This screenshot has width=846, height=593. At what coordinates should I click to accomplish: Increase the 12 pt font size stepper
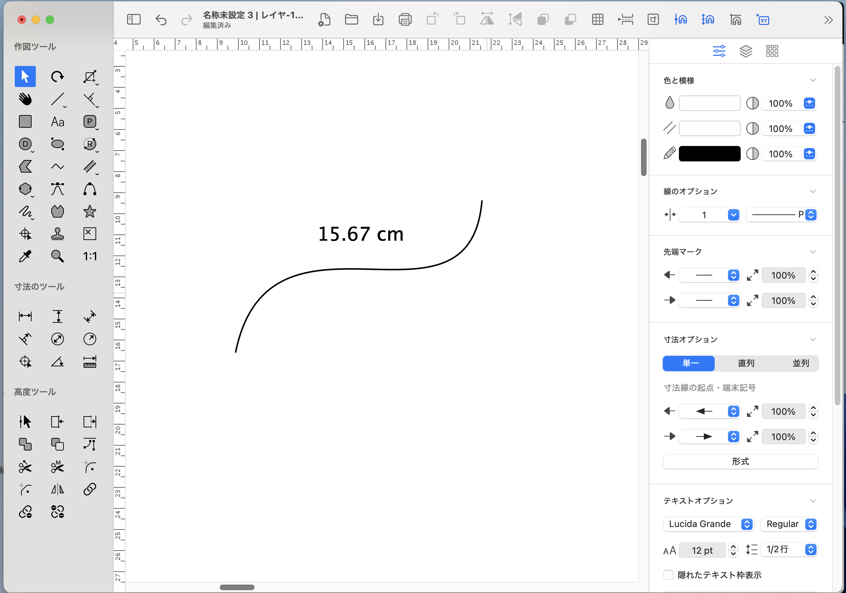733,547
